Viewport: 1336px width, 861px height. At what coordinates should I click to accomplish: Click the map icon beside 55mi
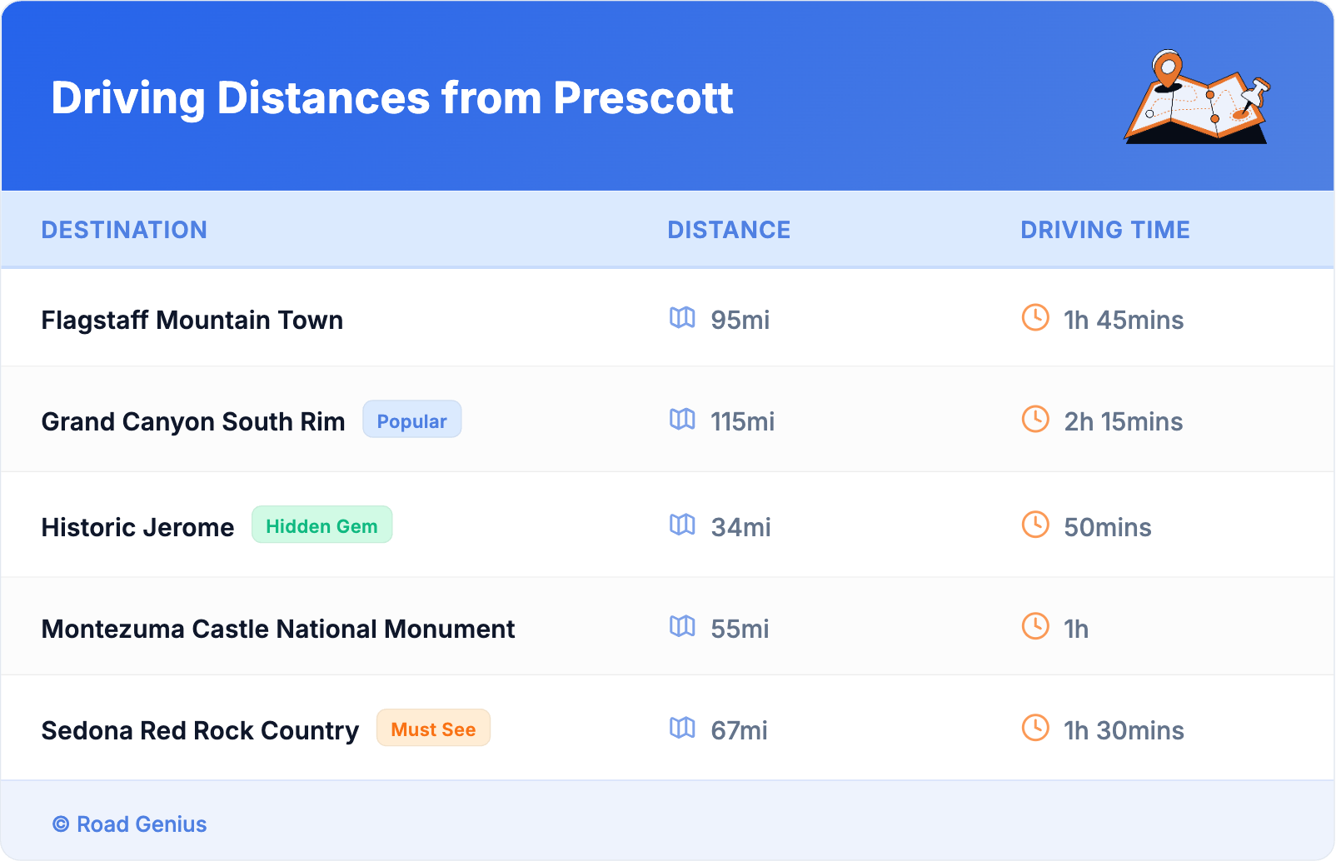[x=682, y=627]
